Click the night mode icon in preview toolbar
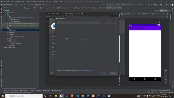This screenshot has width=174, height=98. (x=128, y=14)
